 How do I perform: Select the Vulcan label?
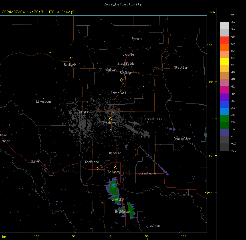[x=155, y=226]
